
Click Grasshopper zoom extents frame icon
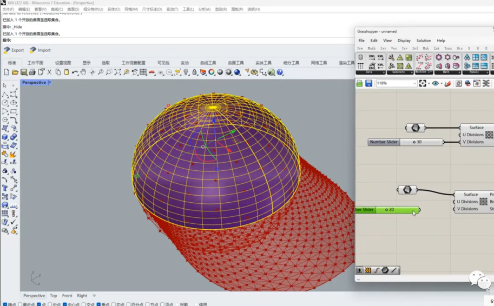[x=423, y=83]
